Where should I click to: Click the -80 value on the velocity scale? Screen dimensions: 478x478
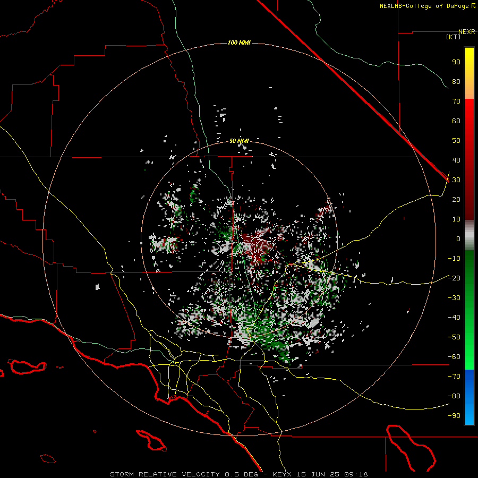(x=454, y=396)
